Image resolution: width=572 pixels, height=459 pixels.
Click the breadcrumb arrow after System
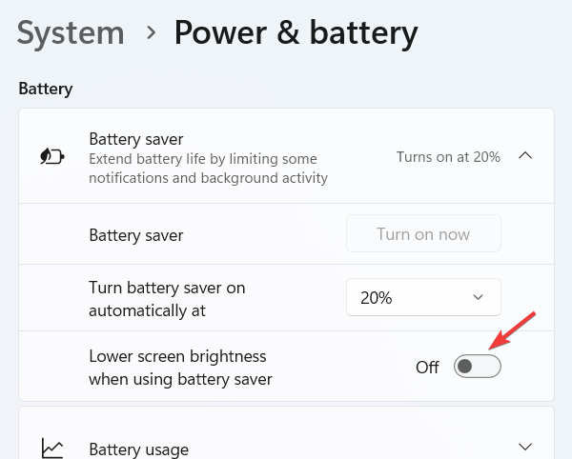pyautogui.click(x=151, y=33)
